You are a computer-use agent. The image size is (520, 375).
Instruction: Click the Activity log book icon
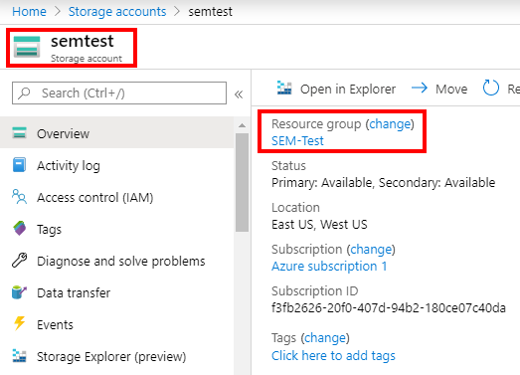click(x=19, y=165)
